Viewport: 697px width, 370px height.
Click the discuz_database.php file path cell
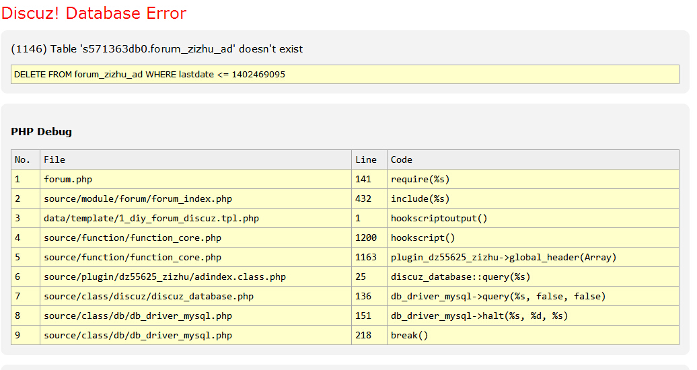(x=196, y=297)
